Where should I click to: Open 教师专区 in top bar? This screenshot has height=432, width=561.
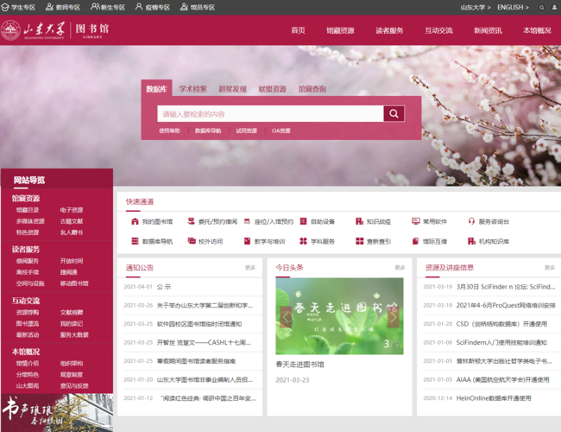[63, 7]
